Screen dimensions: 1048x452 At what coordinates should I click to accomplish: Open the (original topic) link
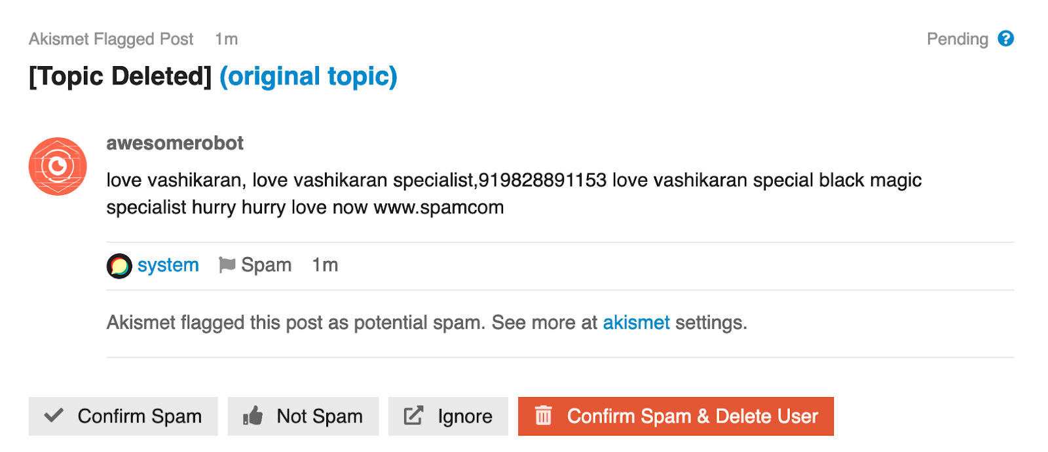click(x=308, y=77)
